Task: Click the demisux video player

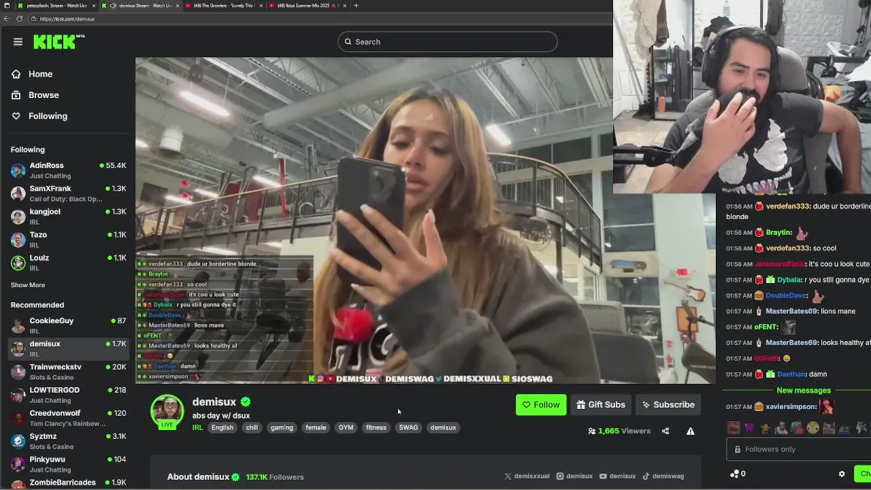Action: click(425, 220)
